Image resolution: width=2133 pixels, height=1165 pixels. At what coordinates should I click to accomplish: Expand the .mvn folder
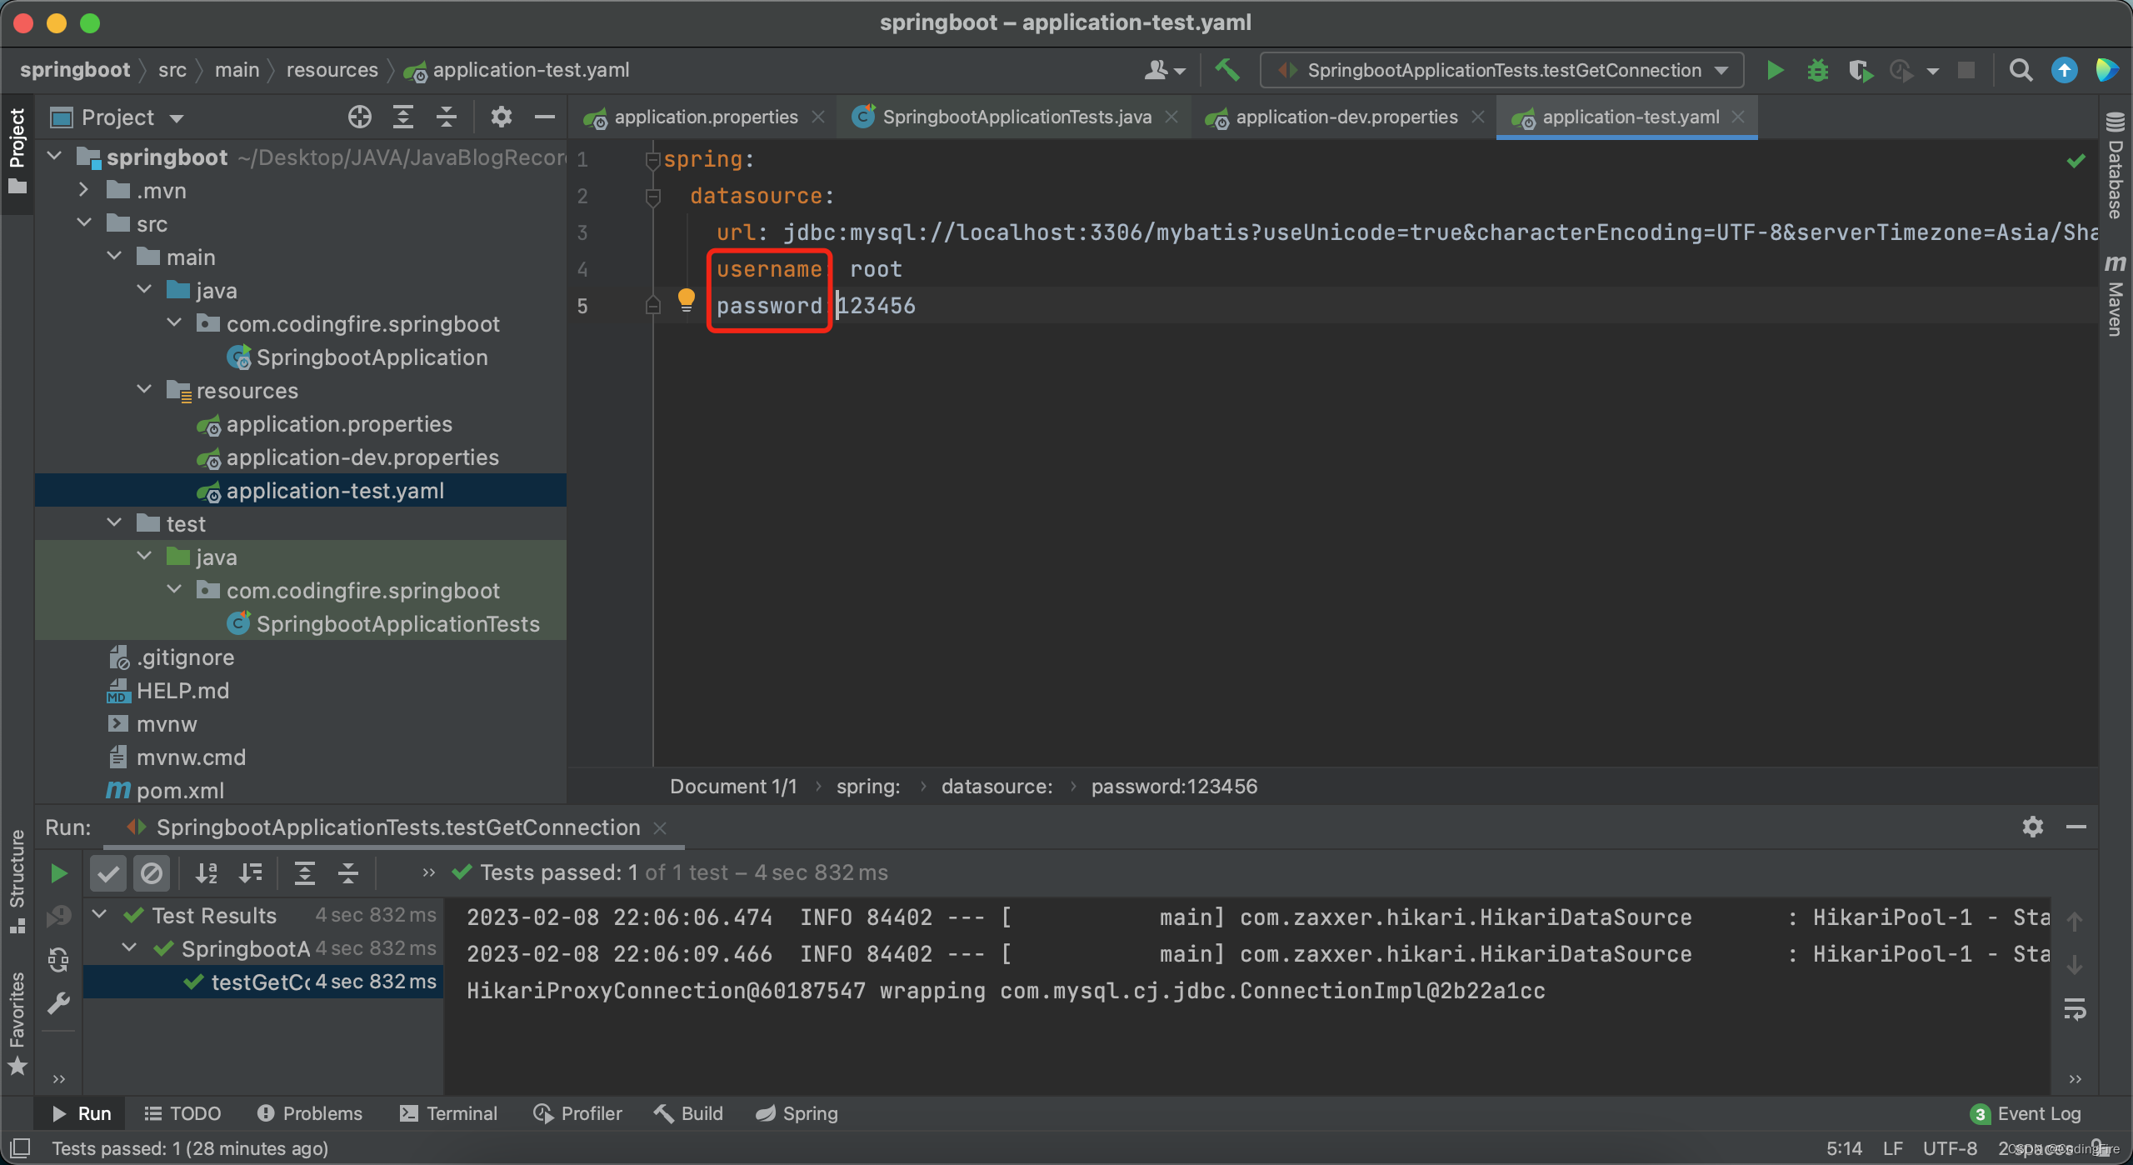click(83, 190)
